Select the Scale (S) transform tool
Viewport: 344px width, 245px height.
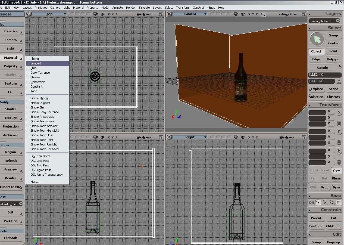339,112
